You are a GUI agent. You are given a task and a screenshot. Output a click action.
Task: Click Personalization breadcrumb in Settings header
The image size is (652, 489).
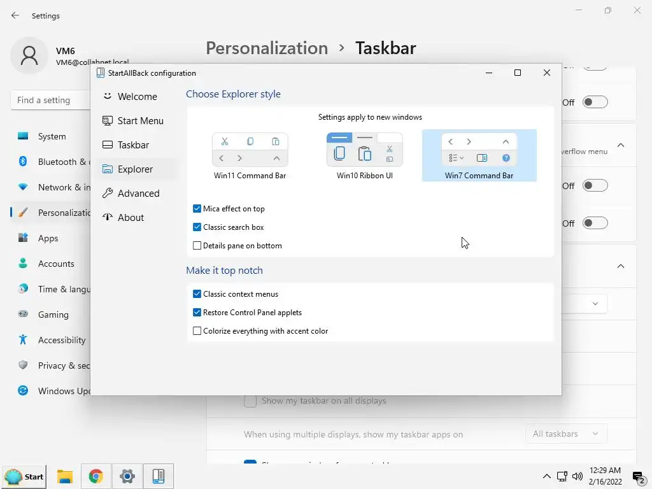coord(267,48)
